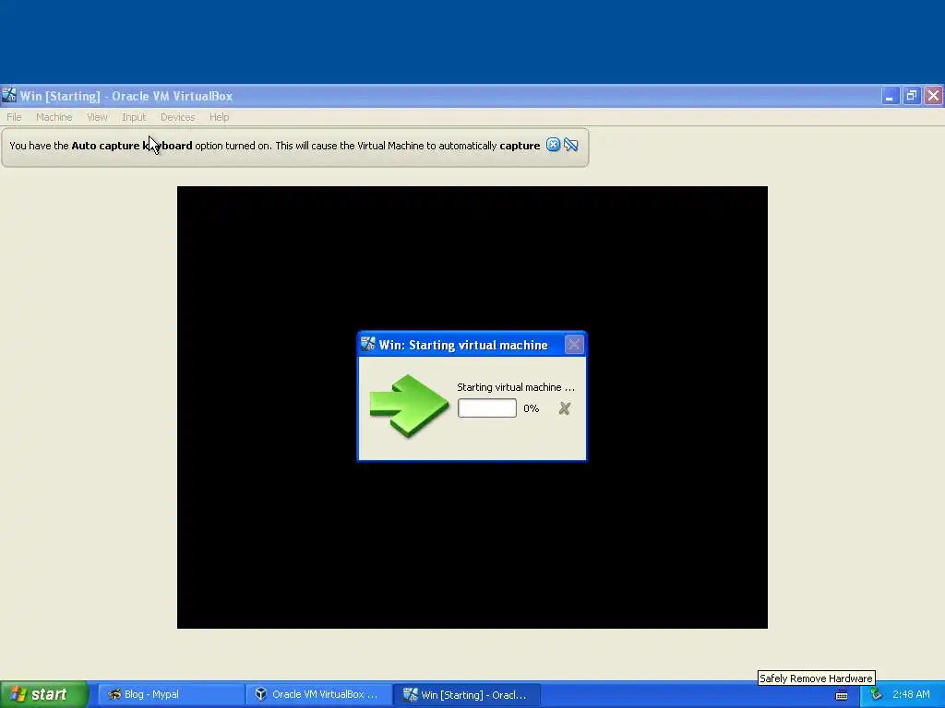The image size is (945, 708).
Task: Open the Input menu
Action: pyautogui.click(x=134, y=117)
